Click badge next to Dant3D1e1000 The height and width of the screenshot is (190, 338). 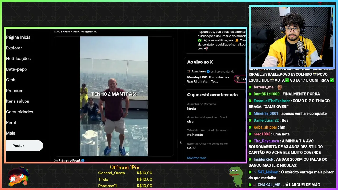click(250, 94)
